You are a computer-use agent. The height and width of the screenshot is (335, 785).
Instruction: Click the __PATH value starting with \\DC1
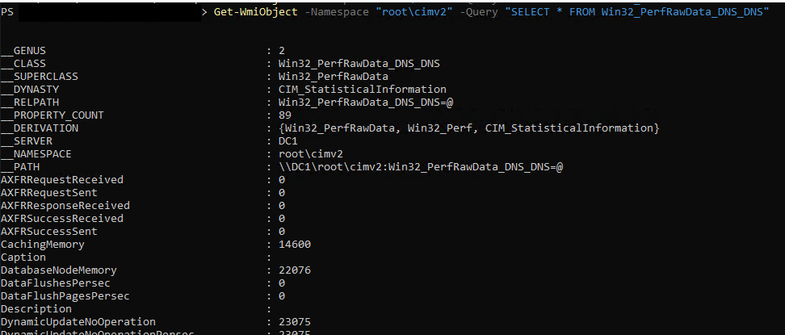421,167
